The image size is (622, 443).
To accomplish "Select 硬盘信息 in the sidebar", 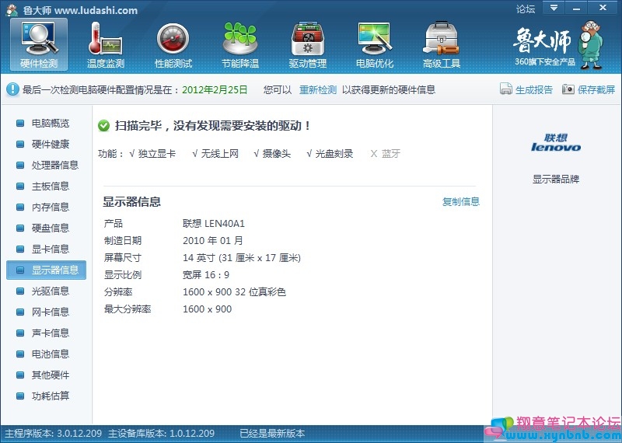I will [x=50, y=228].
